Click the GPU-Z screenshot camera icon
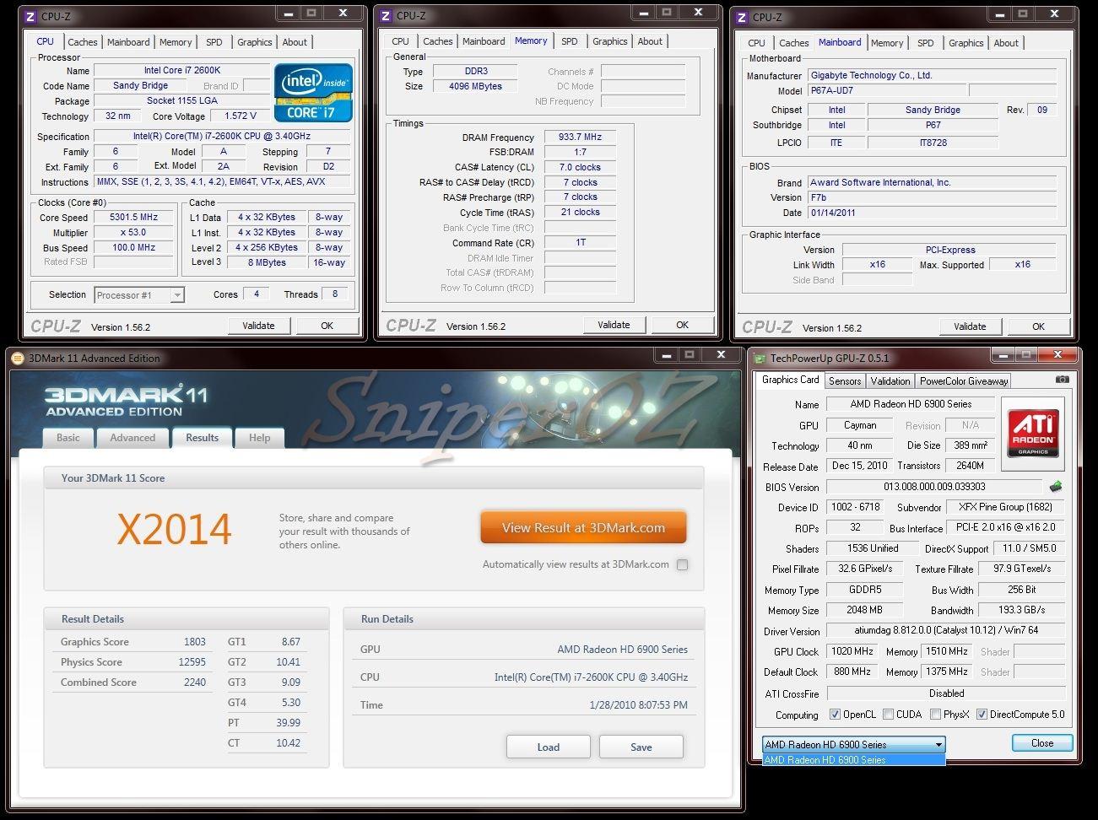 pyautogui.click(x=1063, y=380)
